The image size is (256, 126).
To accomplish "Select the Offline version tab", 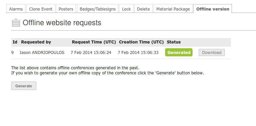I will 213,9.
